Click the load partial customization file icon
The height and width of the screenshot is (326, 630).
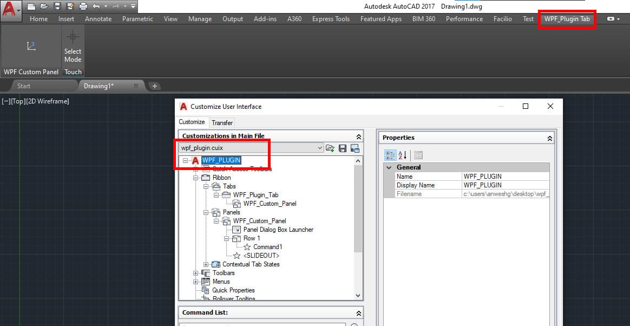330,148
